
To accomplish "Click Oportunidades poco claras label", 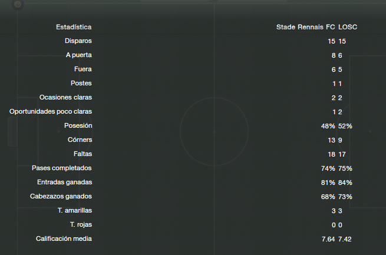I will point(51,111).
